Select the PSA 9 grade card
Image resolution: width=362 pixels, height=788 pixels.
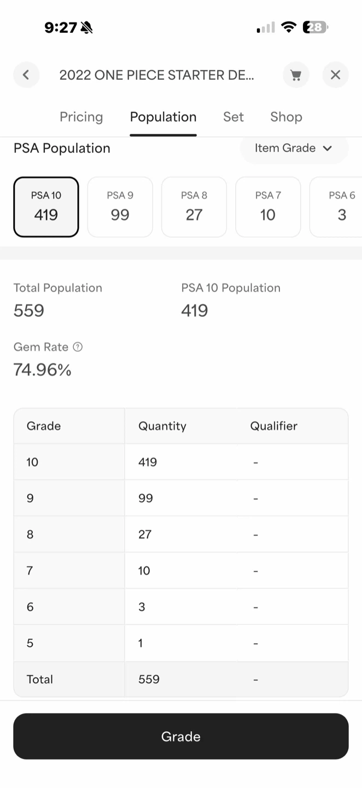[x=120, y=207]
